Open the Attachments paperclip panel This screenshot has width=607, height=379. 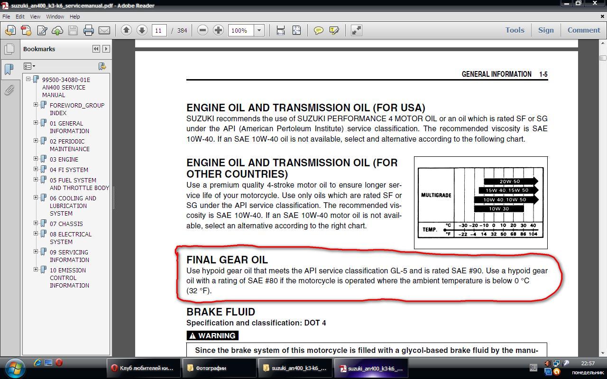pos(9,90)
